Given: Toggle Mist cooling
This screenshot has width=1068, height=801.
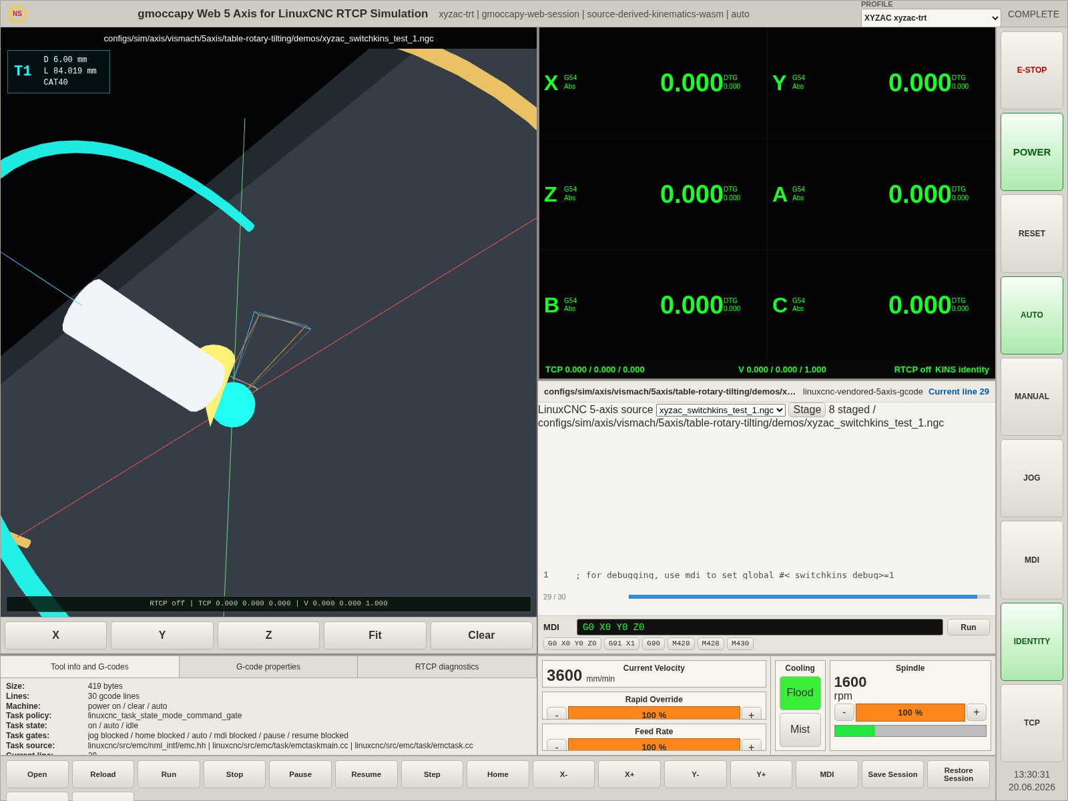Looking at the screenshot, I should pos(800,730).
